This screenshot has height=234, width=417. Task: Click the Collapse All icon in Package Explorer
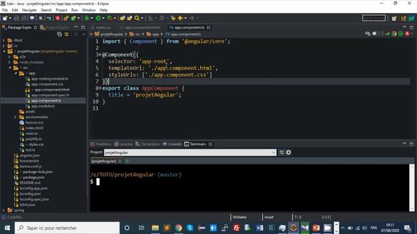[x=59, y=34]
